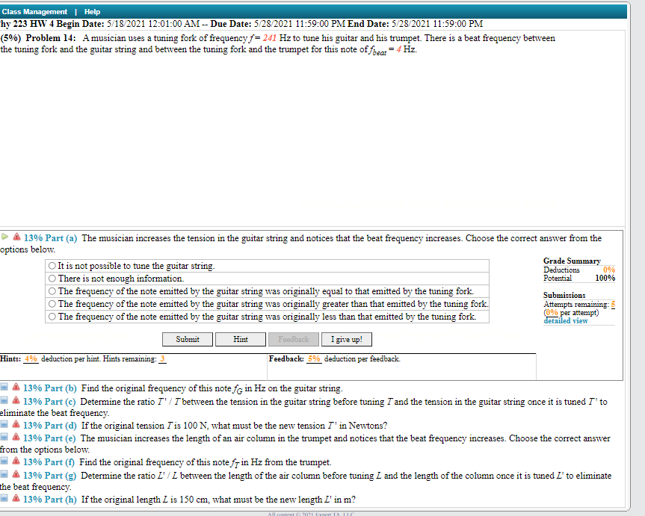Click the red alert triangle beside Part (h)
This screenshot has width=645, height=516.
[16, 499]
